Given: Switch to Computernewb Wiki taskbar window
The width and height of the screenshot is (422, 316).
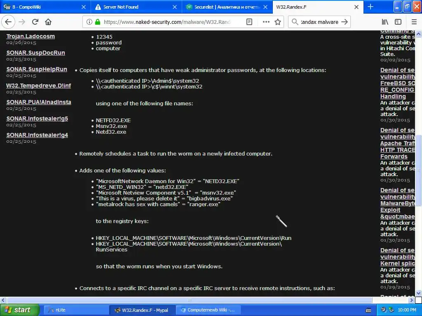Looking at the screenshot, I should [x=209, y=310].
